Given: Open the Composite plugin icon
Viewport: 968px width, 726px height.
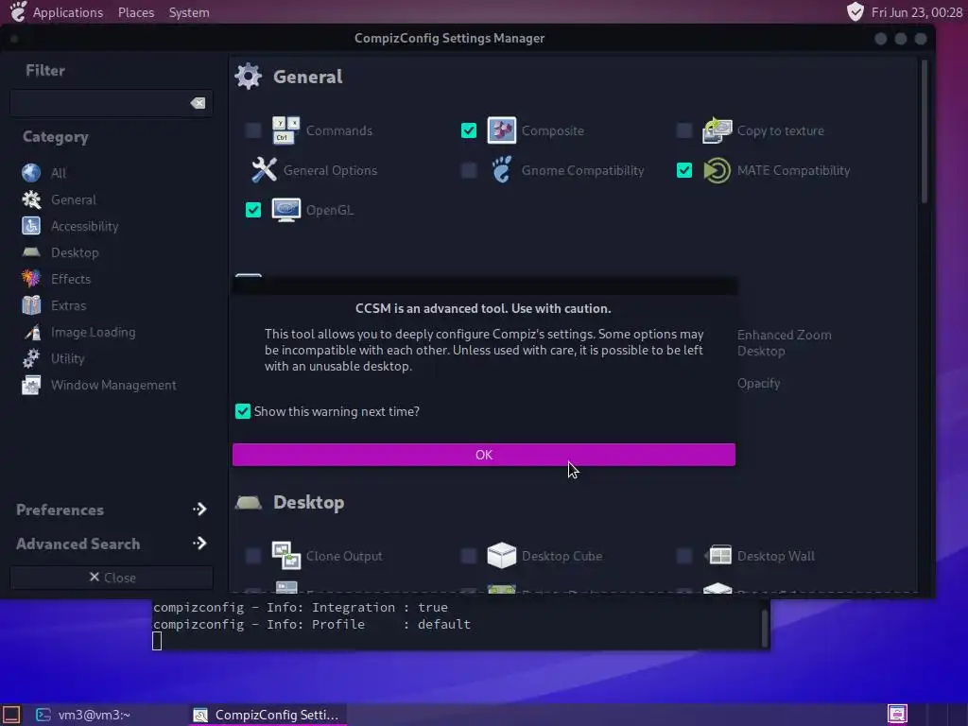Looking at the screenshot, I should click(x=501, y=130).
